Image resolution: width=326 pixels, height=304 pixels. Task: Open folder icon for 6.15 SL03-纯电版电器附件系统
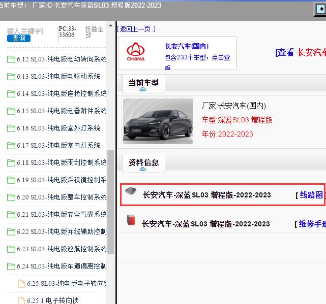point(11,111)
